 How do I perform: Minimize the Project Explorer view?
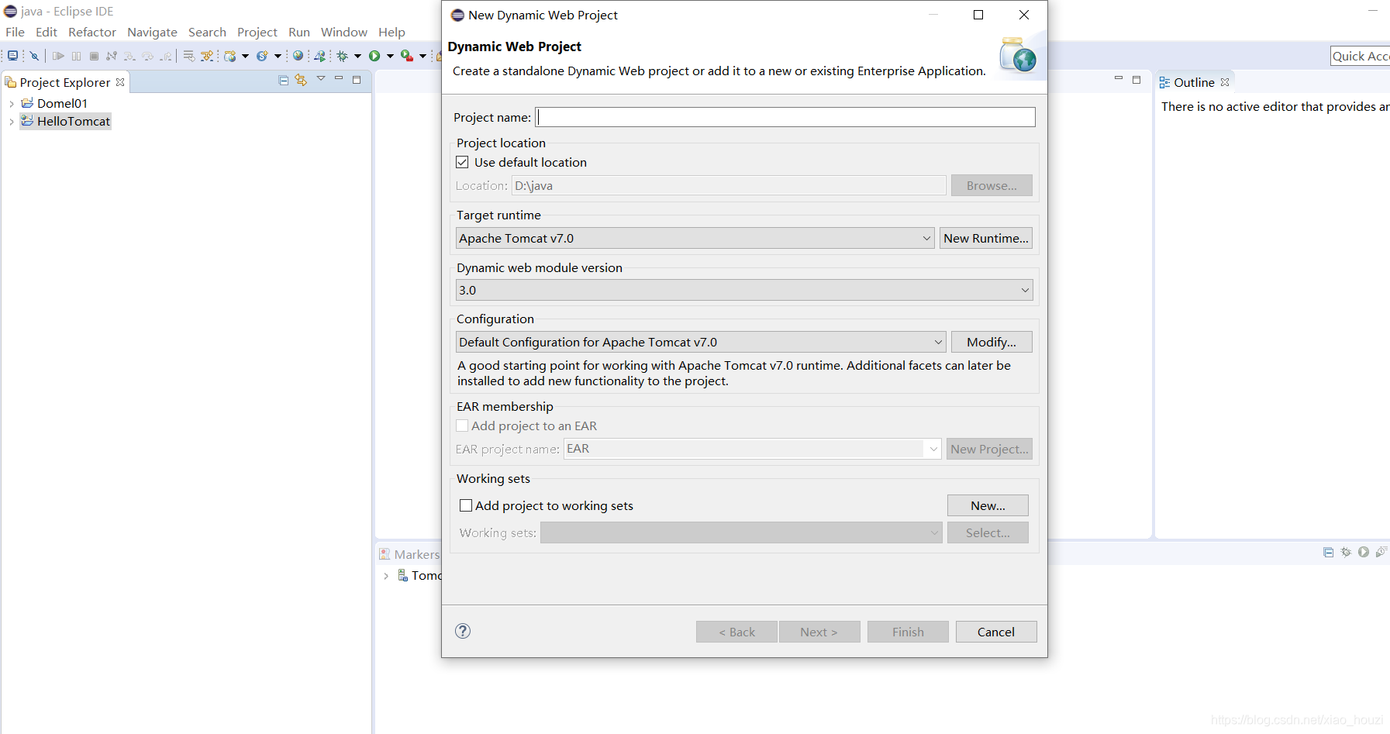[x=339, y=79]
